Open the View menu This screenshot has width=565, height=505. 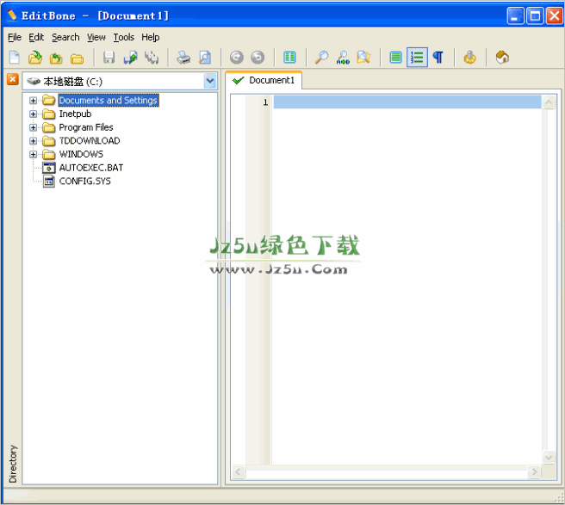(x=96, y=37)
